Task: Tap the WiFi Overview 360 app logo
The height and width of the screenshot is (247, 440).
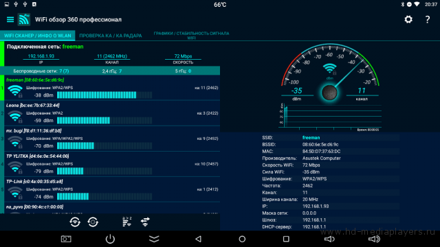Action: pyautogui.click(x=24, y=20)
